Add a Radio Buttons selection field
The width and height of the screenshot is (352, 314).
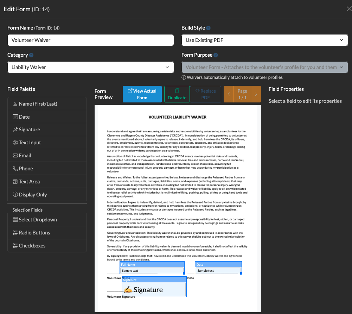[47, 233]
